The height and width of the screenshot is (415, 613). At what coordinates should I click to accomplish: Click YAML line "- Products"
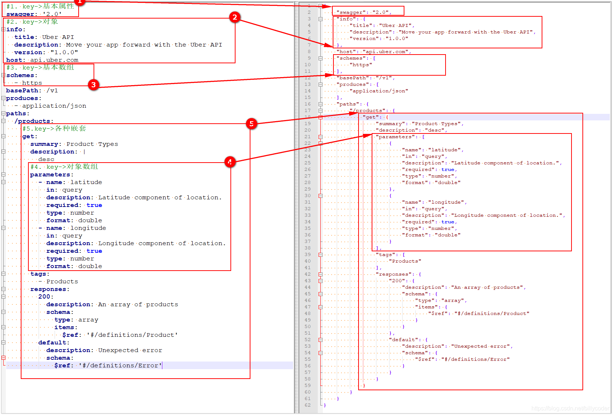tap(58, 282)
